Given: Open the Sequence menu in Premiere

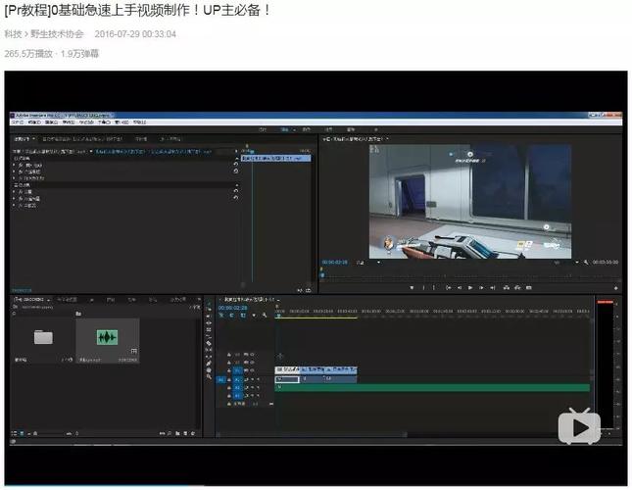Looking at the screenshot, I should 69,122.
